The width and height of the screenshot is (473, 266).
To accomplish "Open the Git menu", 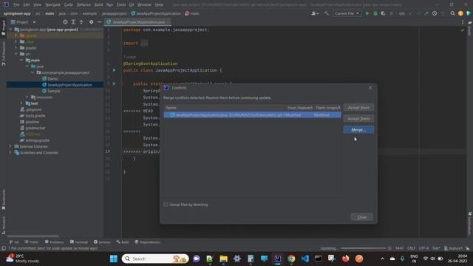I will coord(132,4).
